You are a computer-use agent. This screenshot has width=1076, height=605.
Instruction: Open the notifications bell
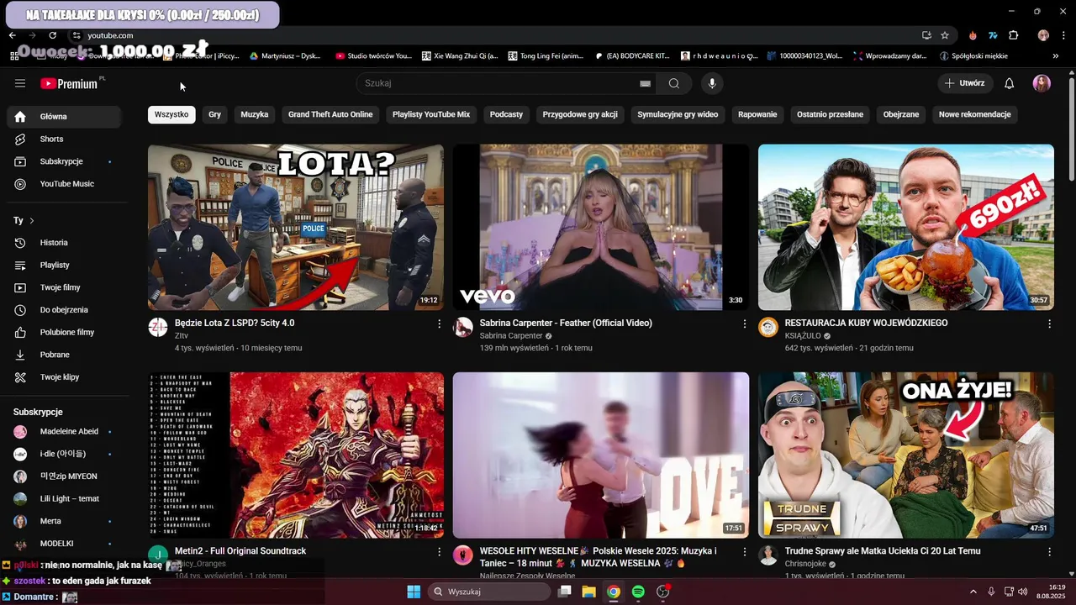click(1010, 83)
